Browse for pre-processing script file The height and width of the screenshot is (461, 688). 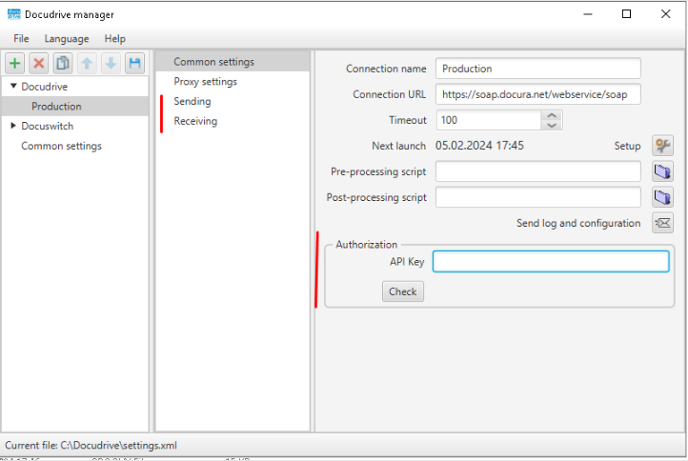(x=662, y=171)
